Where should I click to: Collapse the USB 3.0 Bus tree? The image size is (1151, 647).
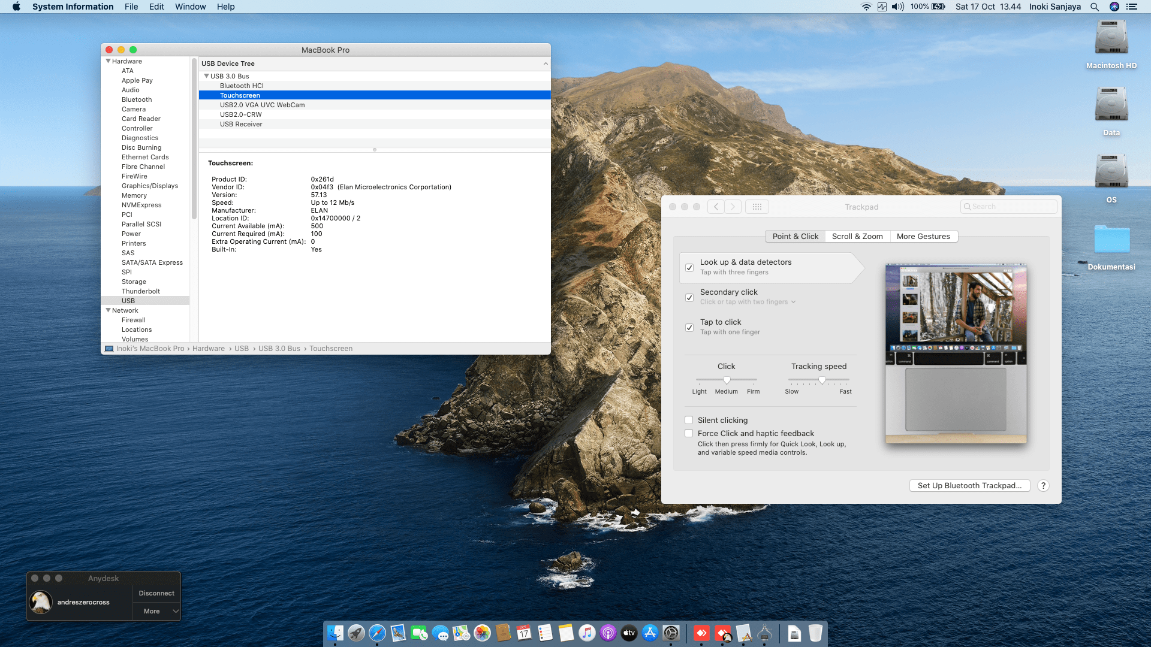[206, 76]
